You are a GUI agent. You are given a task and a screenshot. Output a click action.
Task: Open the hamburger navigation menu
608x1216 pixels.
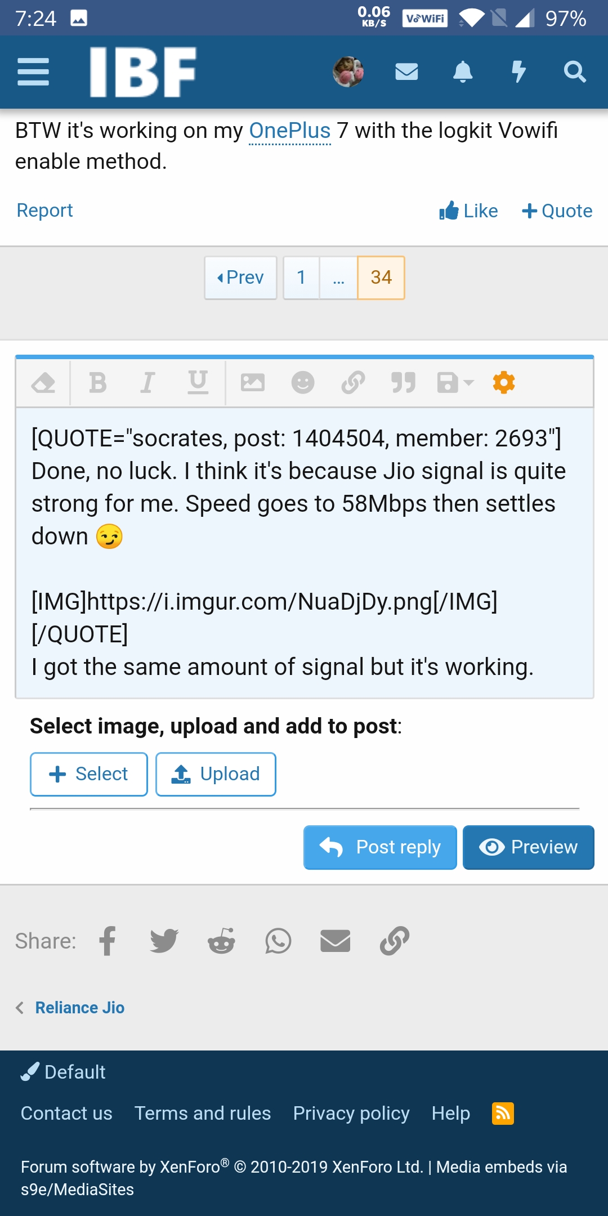pos(33,72)
